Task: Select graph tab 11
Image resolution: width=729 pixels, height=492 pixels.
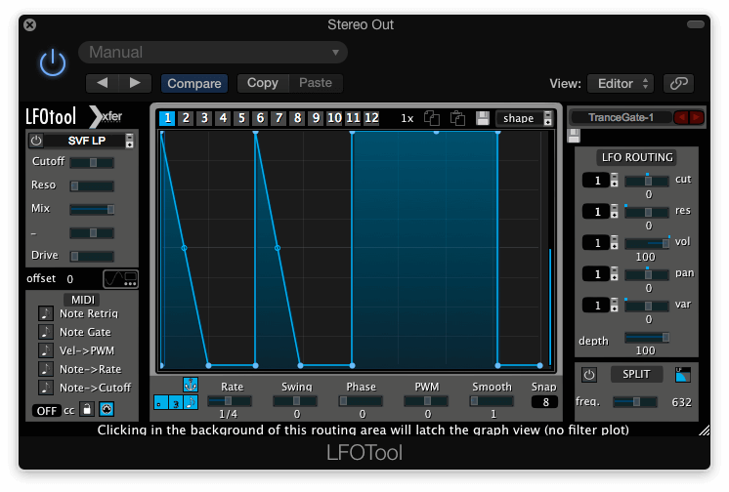Action: tap(354, 118)
